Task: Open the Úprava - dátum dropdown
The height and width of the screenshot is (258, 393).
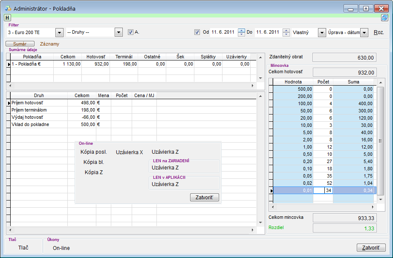Action: click(364, 32)
